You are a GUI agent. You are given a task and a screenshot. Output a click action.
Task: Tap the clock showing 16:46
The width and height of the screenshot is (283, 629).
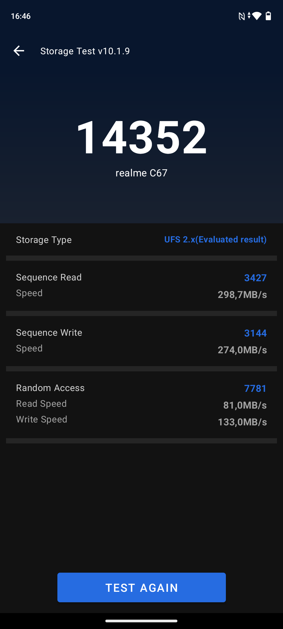tap(21, 16)
